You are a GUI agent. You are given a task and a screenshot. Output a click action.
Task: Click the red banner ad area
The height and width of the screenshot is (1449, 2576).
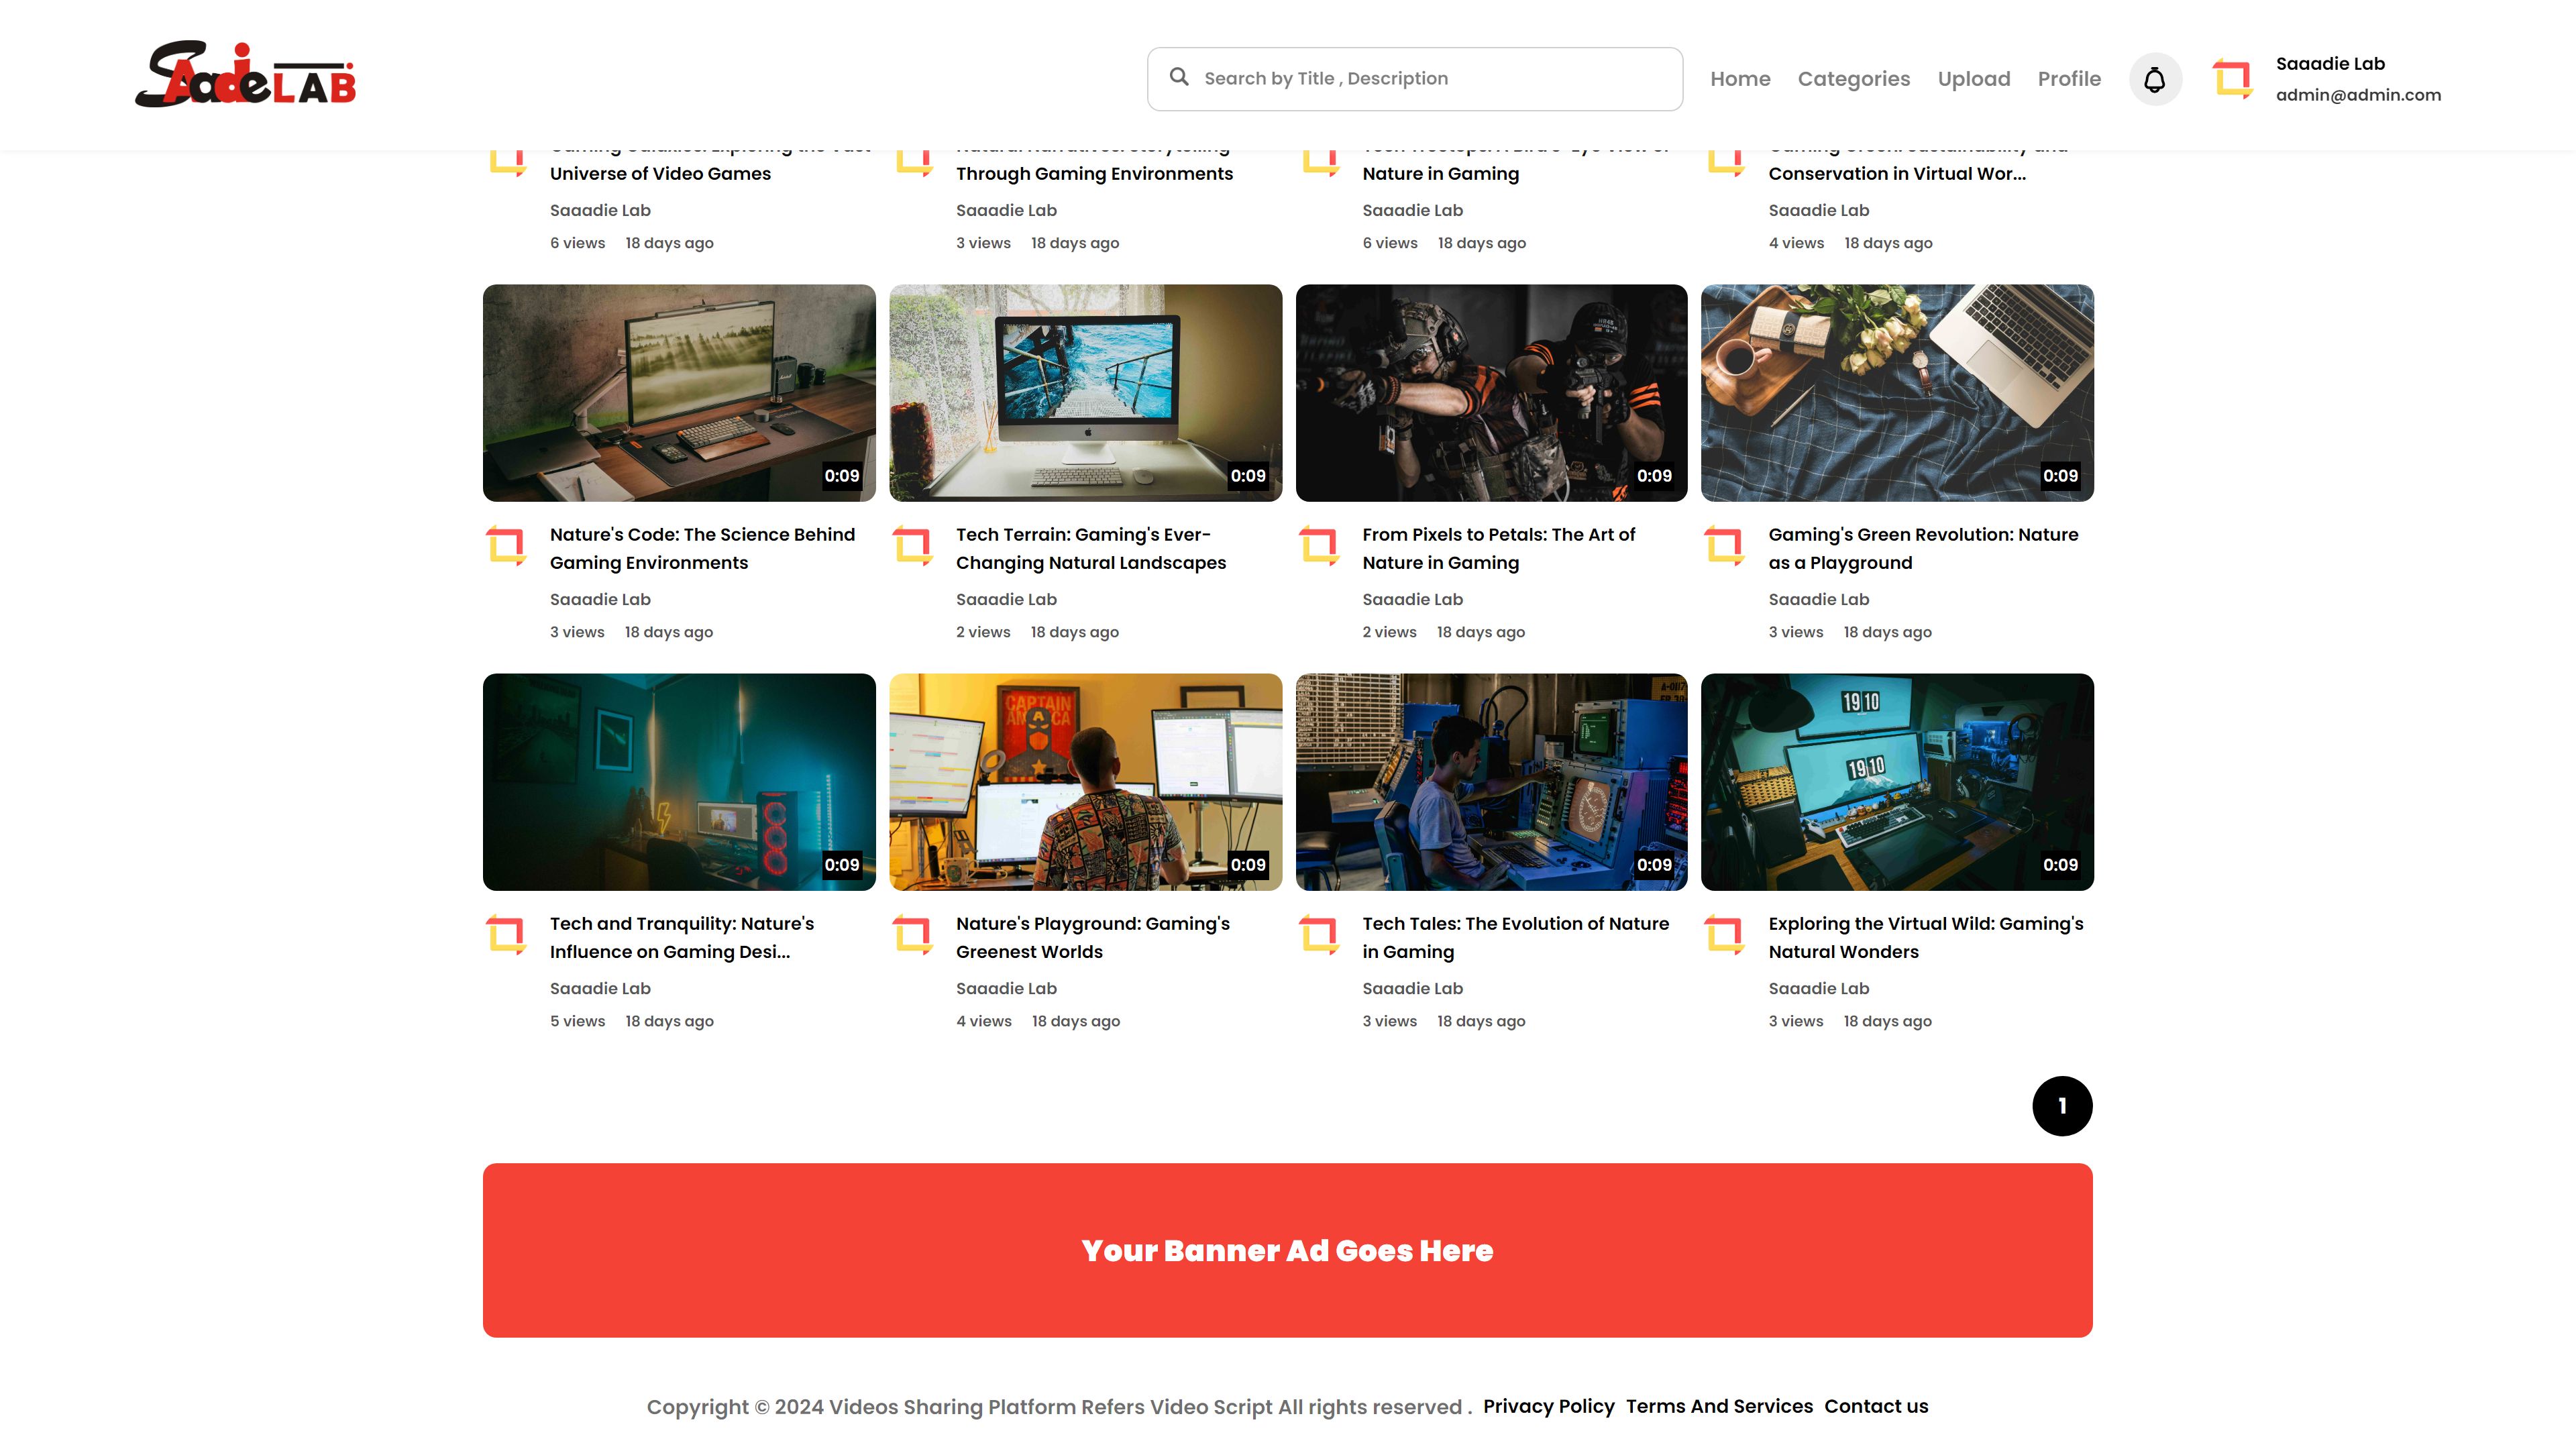click(x=1287, y=1250)
